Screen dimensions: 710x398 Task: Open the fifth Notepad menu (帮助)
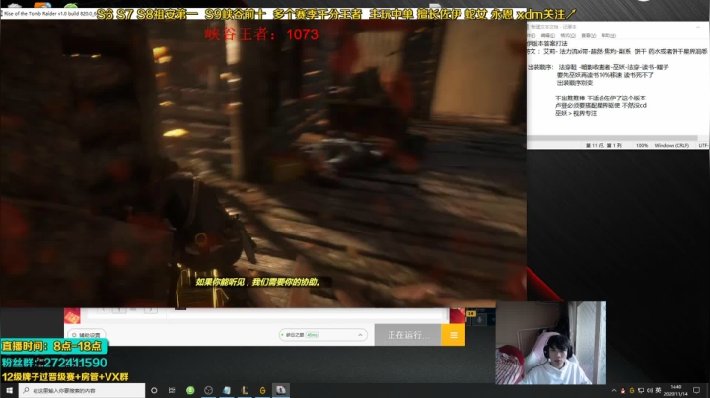click(x=608, y=35)
